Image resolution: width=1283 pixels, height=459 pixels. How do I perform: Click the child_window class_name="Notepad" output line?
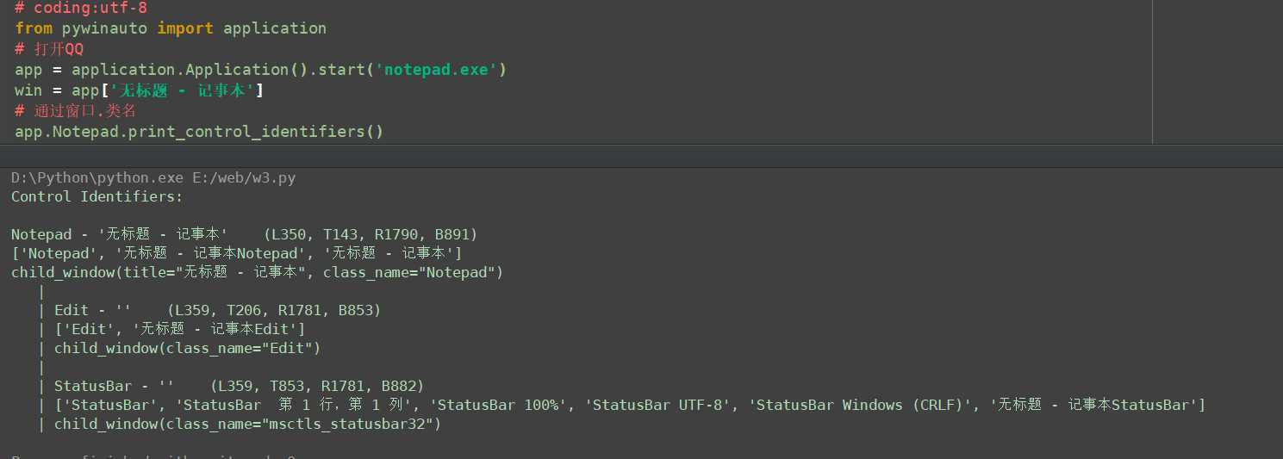click(x=257, y=272)
